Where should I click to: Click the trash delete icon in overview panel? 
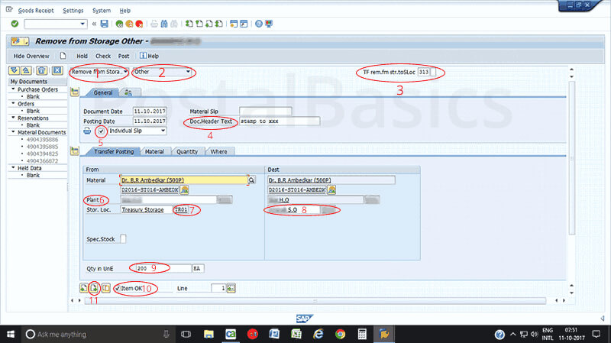pos(43,71)
